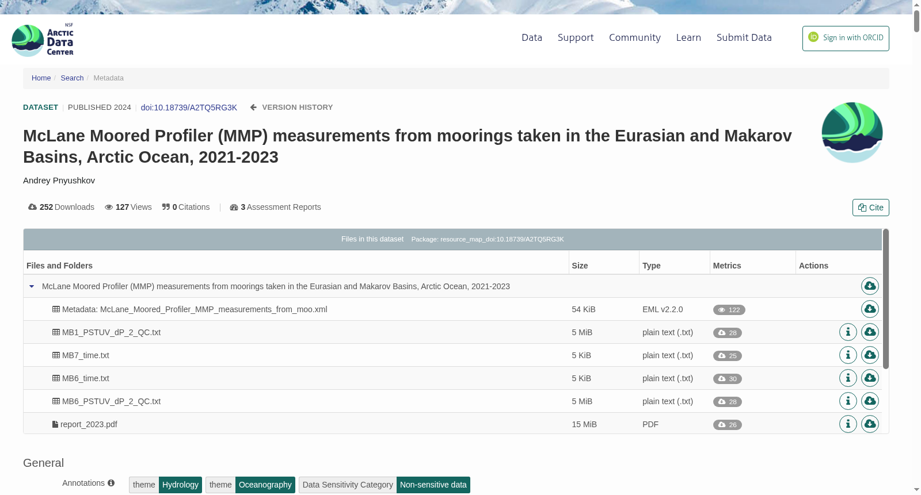
Task: Collapse the McLane dataset folder row
Action: [32, 286]
